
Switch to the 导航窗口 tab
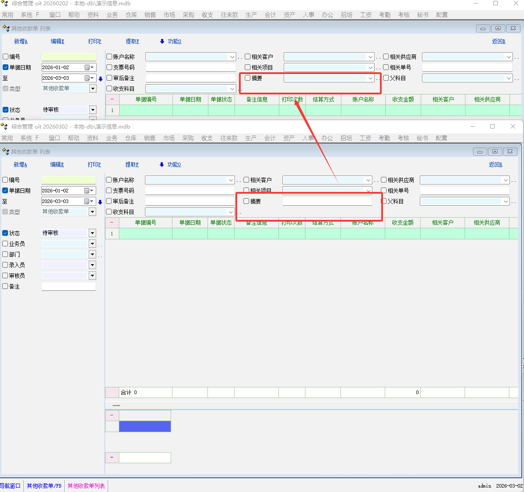coord(10,486)
